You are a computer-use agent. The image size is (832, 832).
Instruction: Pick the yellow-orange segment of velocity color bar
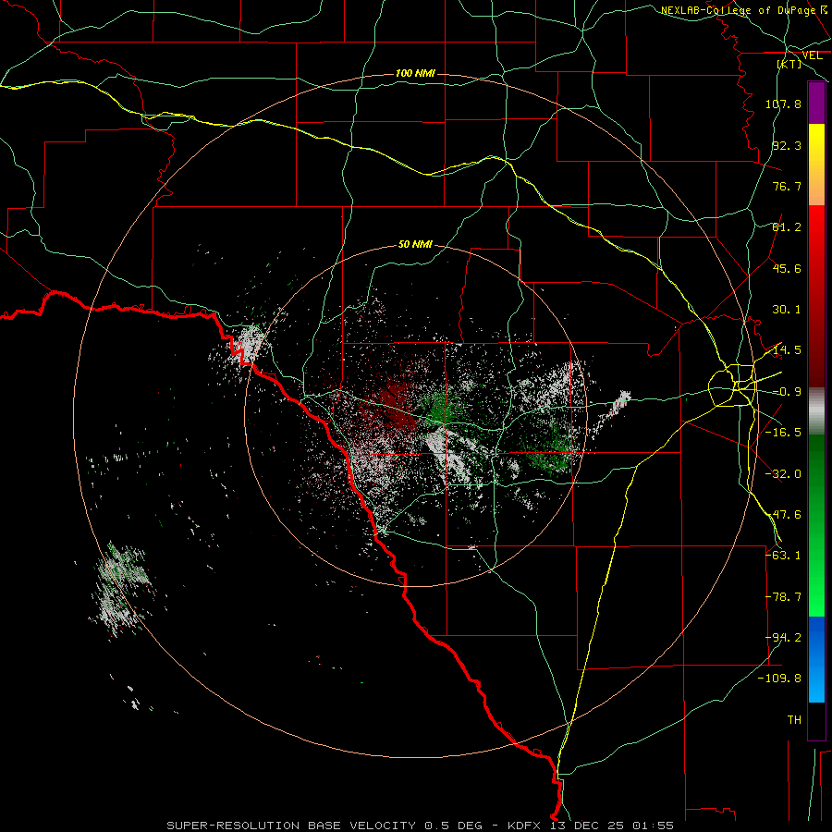[816, 165]
